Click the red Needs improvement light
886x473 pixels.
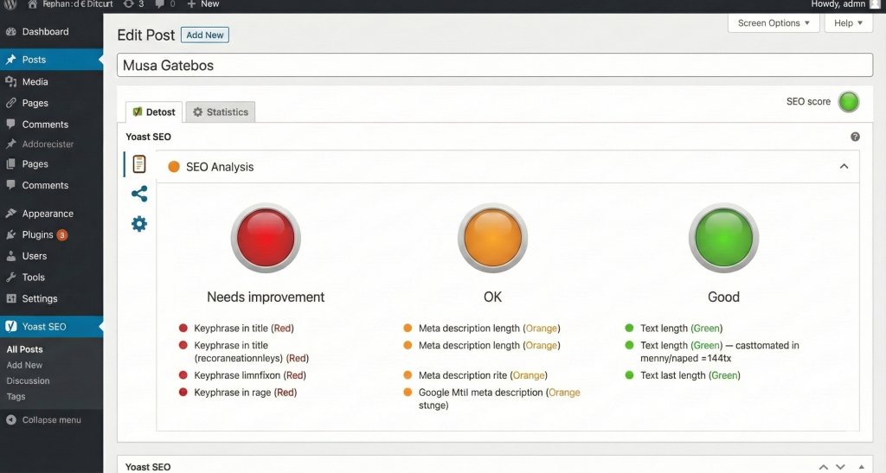tap(266, 238)
